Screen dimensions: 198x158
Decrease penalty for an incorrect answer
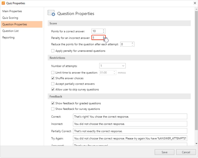pos(104,39)
